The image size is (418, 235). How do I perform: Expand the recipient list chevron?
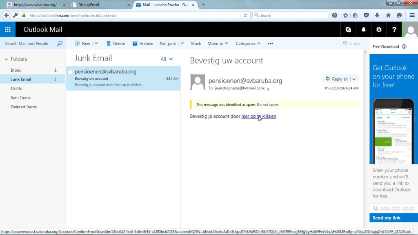tap(268, 89)
